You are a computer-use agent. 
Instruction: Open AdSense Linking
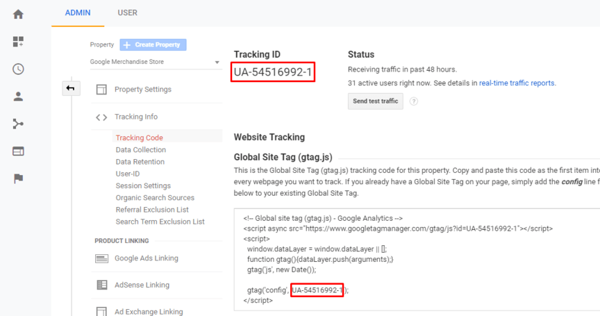click(x=142, y=285)
